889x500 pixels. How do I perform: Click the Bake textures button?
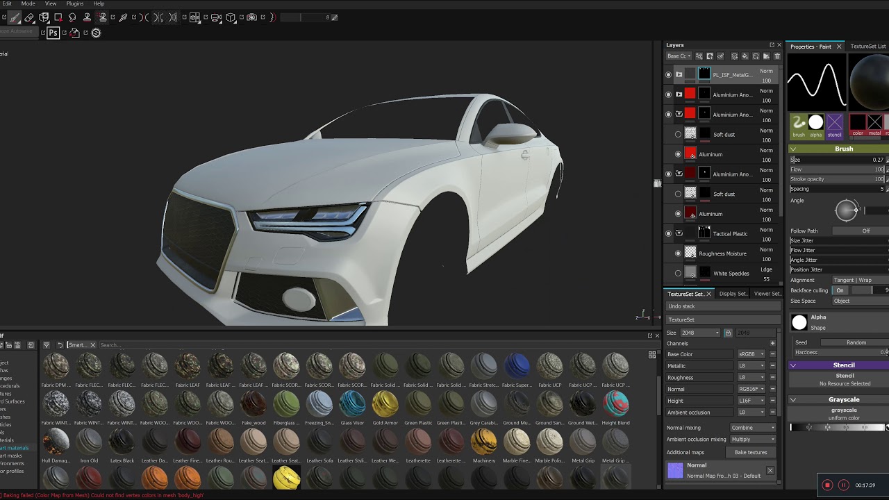pyautogui.click(x=751, y=452)
